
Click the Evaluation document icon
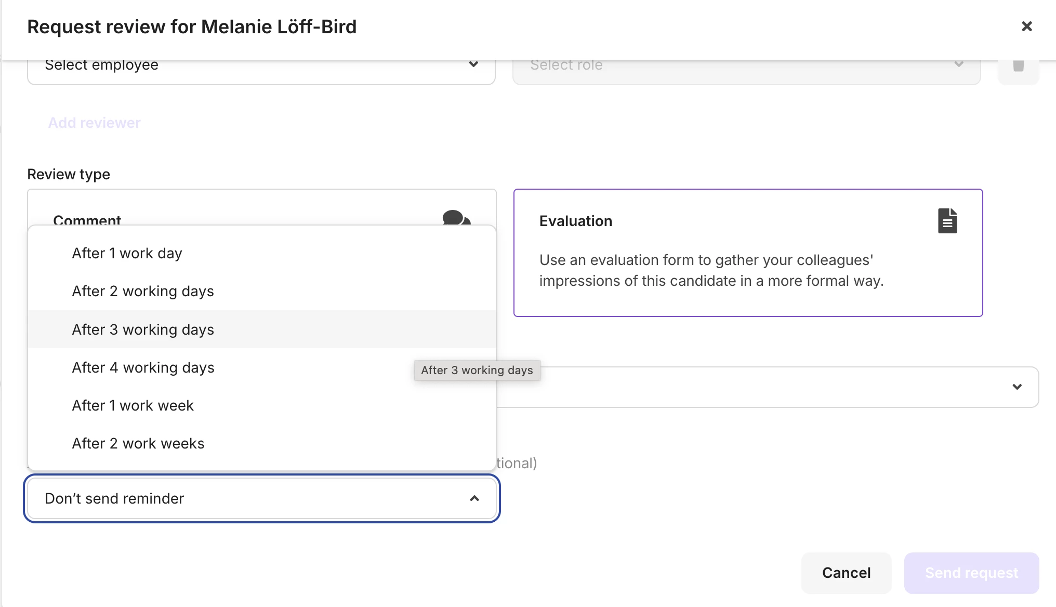pyautogui.click(x=947, y=221)
